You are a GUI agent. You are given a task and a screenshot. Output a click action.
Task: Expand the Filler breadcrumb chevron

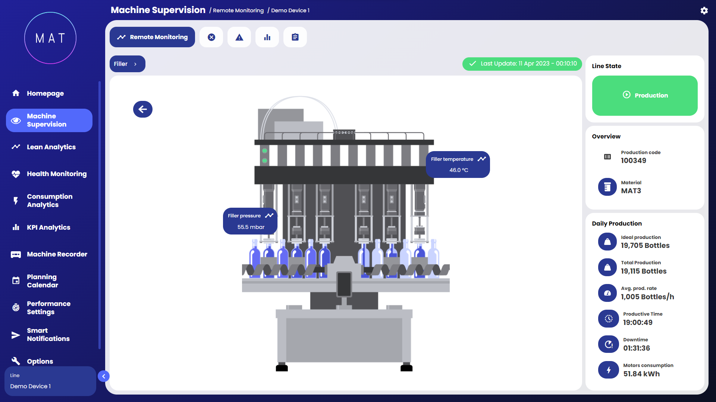click(135, 64)
